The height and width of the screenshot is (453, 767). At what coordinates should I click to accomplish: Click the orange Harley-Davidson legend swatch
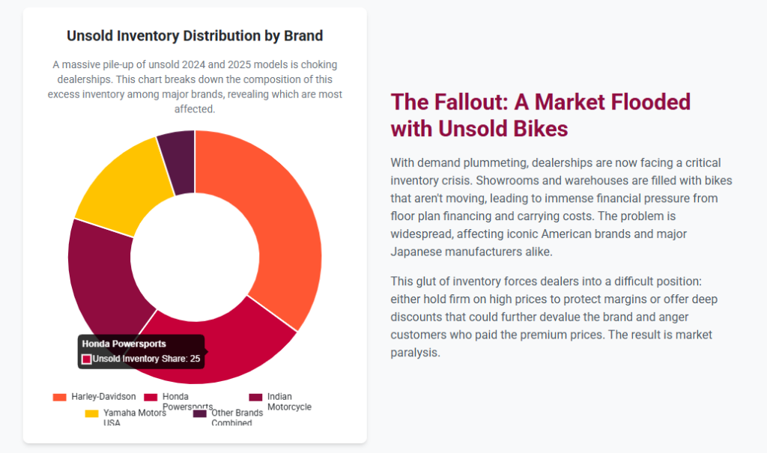point(59,397)
